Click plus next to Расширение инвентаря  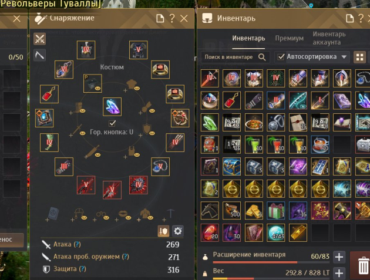[x=339, y=257]
